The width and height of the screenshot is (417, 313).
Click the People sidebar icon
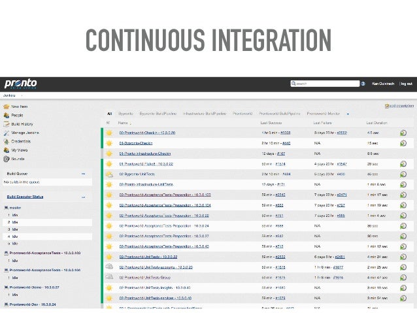(x=7, y=116)
